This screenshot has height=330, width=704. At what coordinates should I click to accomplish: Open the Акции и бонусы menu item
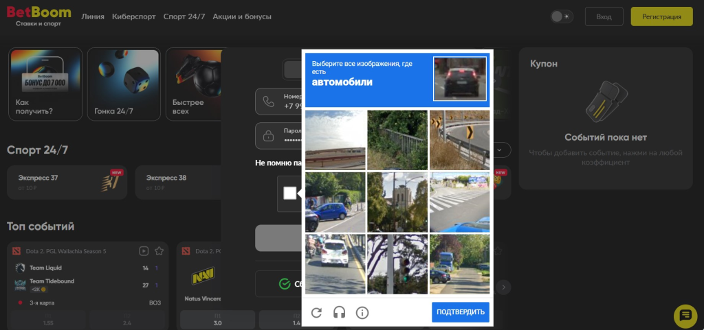(x=242, y=16)
